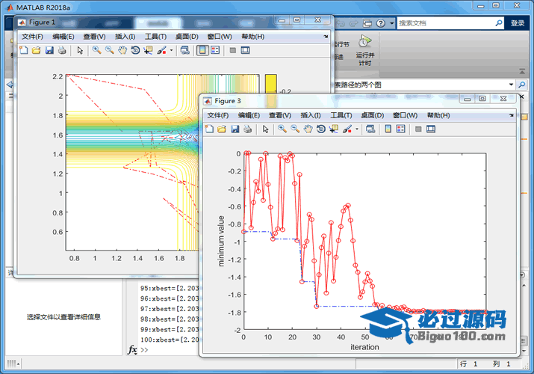Screen dimensions: 534x374
Task: Click Open File icon in Figure 3 toolbar
Action: pos(222,129)
